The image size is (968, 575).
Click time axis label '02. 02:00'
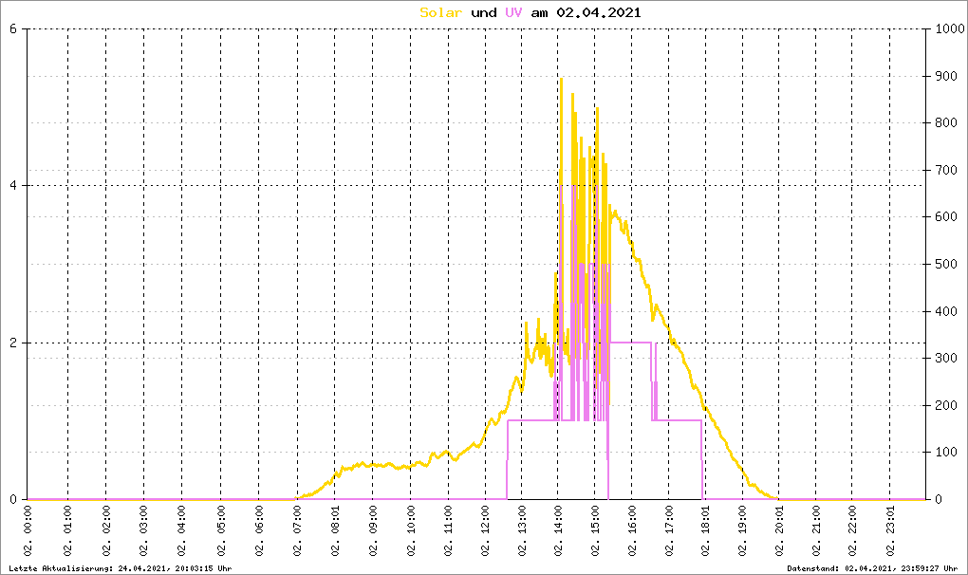pos(106,530)
